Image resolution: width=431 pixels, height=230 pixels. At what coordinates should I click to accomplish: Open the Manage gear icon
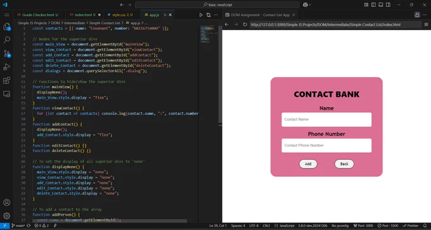coord(6,215)
